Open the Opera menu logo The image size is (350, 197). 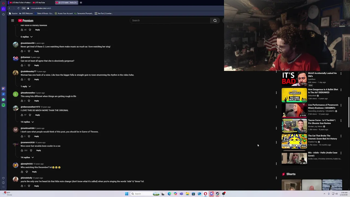pyautogui.click(x=3, y=3)
